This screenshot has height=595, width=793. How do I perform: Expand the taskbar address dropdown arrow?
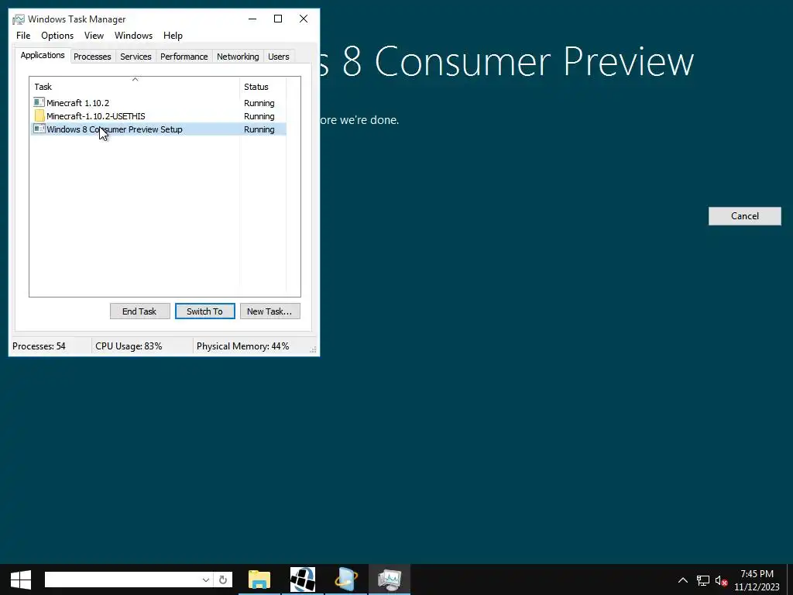coord(206,580)
